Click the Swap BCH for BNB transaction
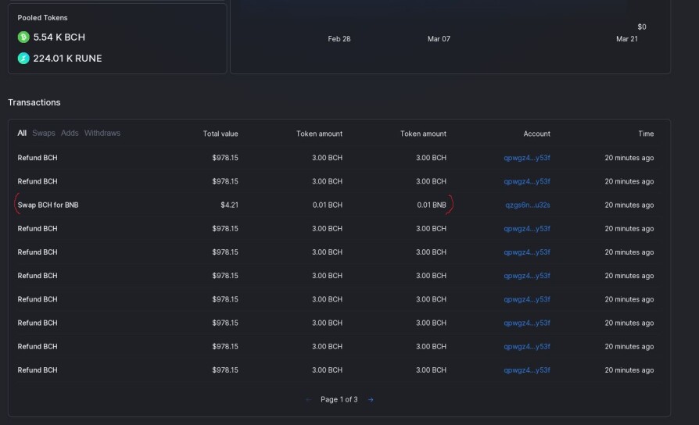This screenshot has width=699, height=425. 48,205
